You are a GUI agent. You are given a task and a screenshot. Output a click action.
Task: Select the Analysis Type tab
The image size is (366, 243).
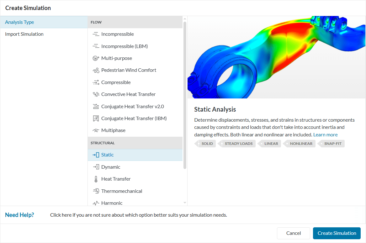[x=19, y=22]
